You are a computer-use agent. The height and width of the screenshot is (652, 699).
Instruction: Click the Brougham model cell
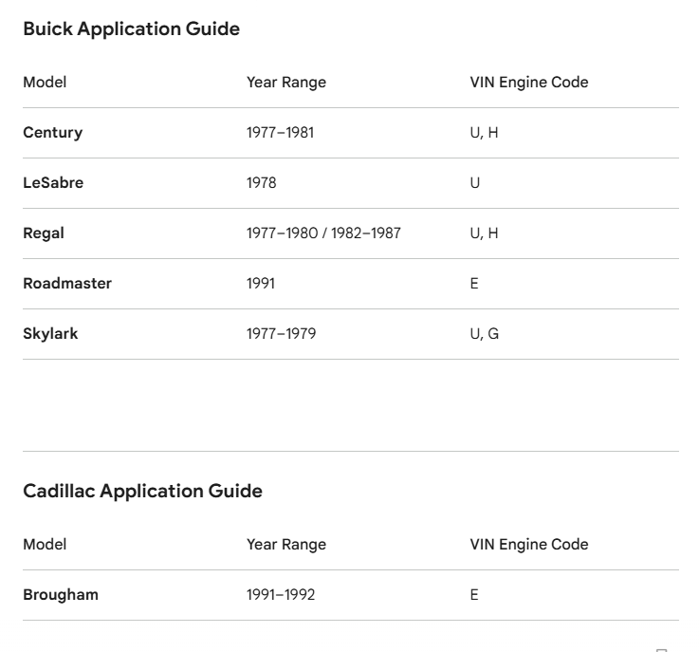point(61,595)
